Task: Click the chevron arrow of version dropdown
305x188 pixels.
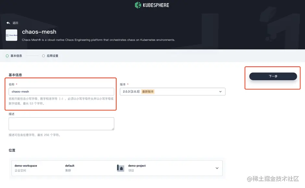Action: pos(220,92)
